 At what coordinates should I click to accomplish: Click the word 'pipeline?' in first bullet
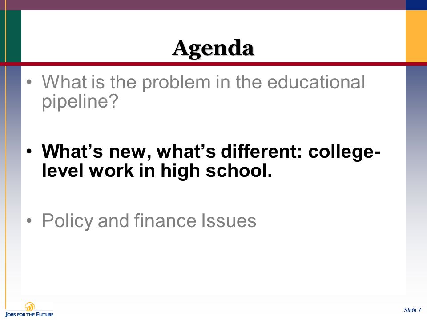[x=80, y=101]
